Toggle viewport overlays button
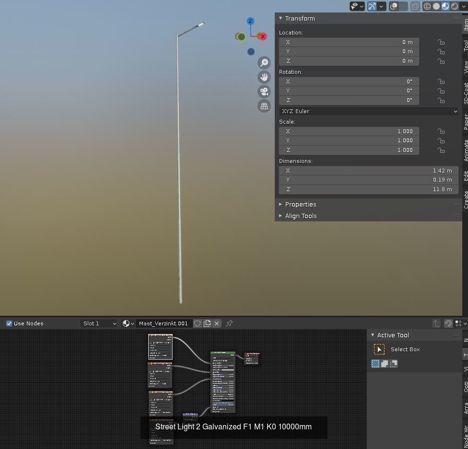This screenshot has height=449, width=468. coord(394,6)
